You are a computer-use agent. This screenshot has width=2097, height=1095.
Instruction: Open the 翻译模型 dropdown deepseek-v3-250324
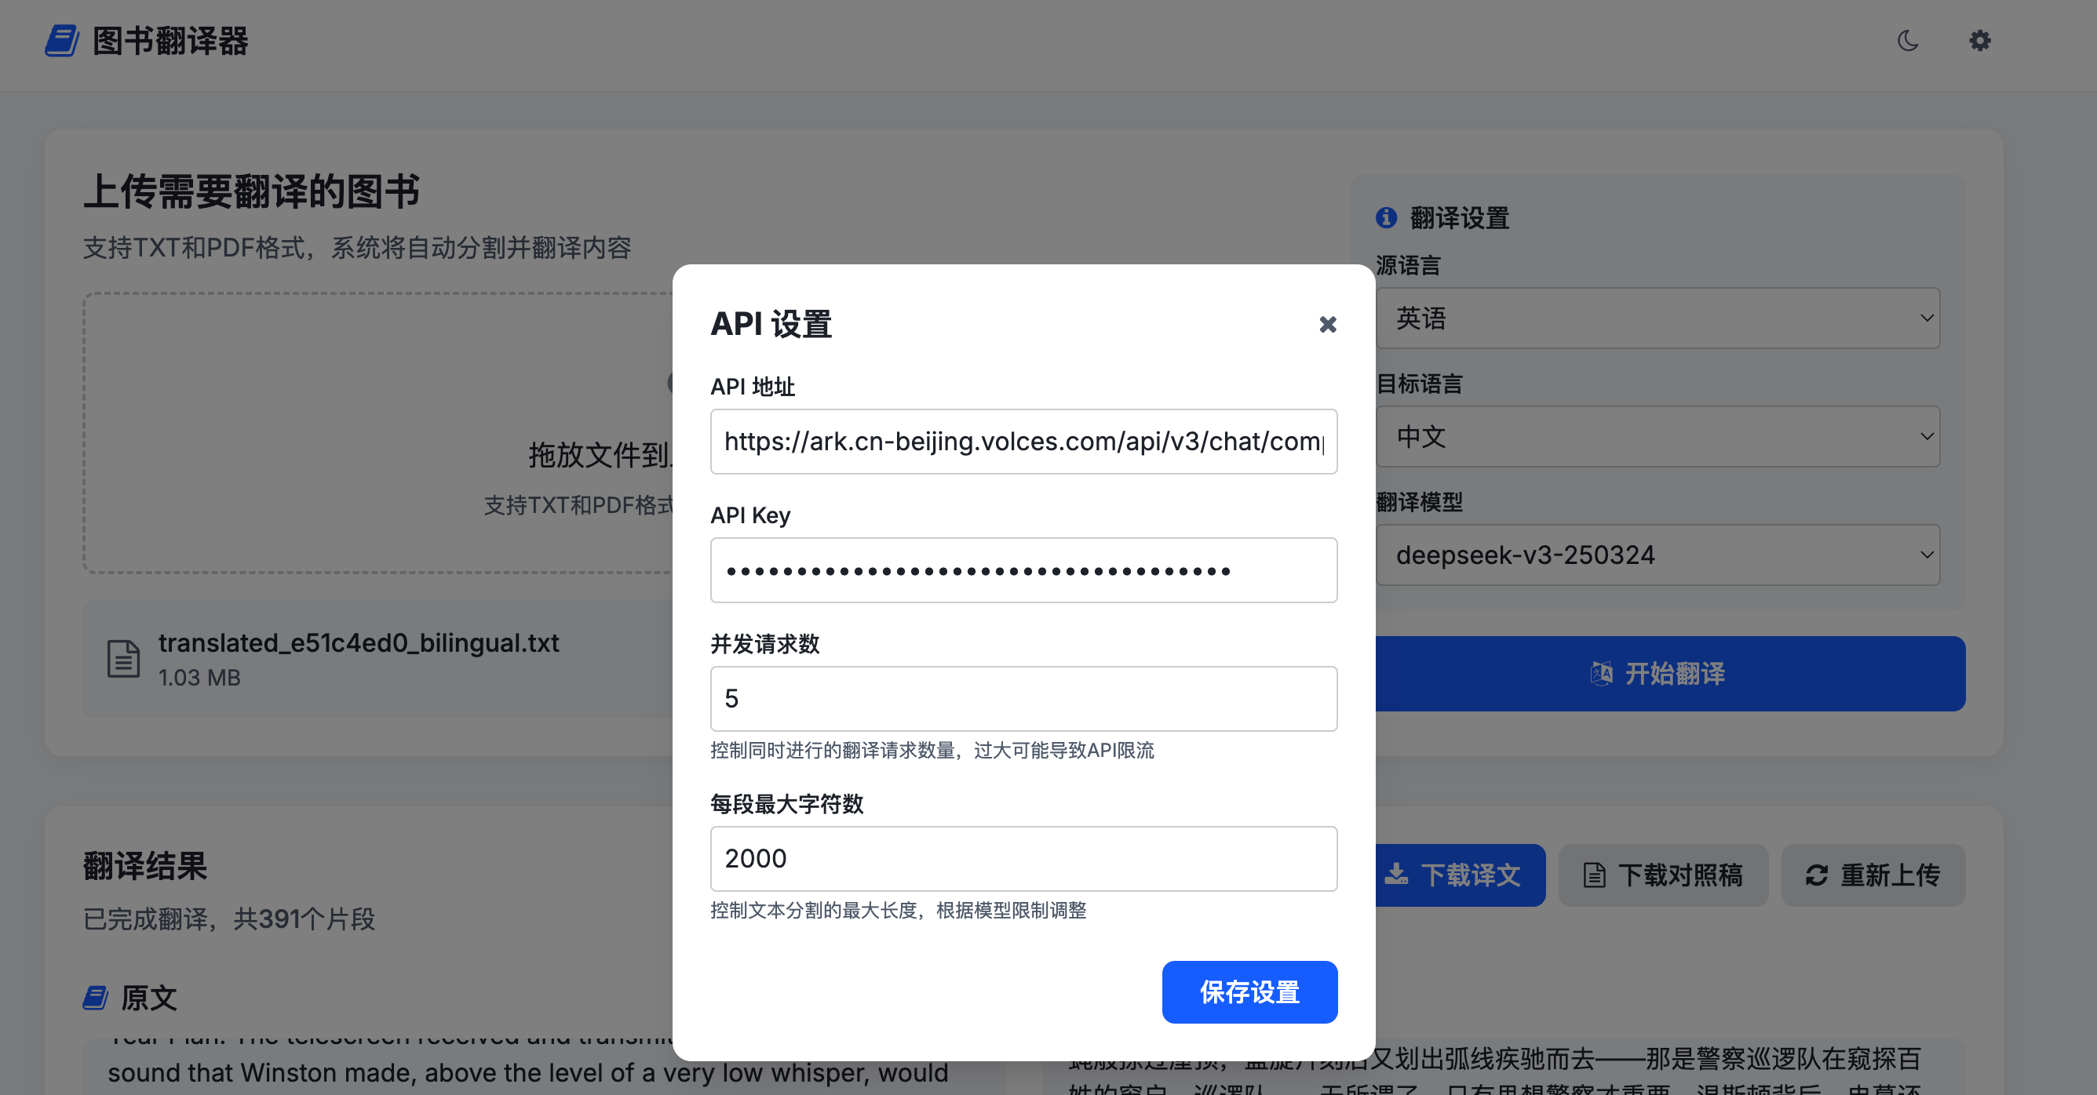[x=1658, y=555]
